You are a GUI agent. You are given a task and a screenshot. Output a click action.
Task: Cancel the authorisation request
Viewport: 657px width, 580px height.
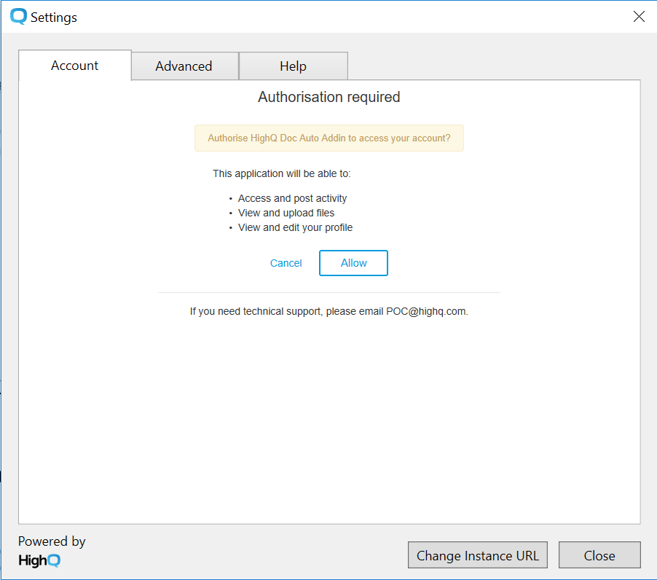pos(286,263)
